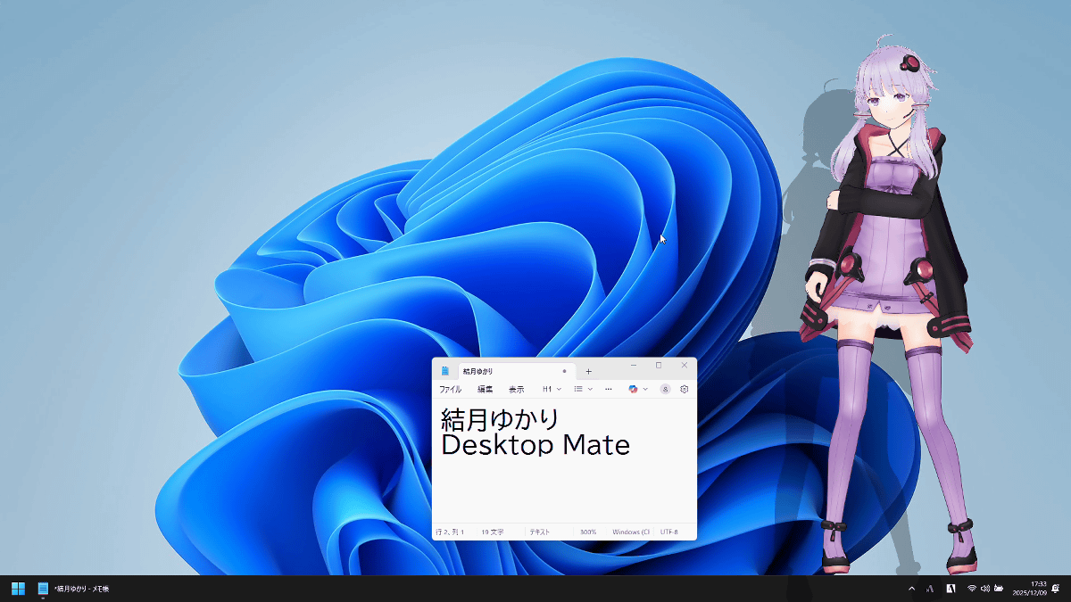Click the account profile icon in Notepad

(665, 390)
